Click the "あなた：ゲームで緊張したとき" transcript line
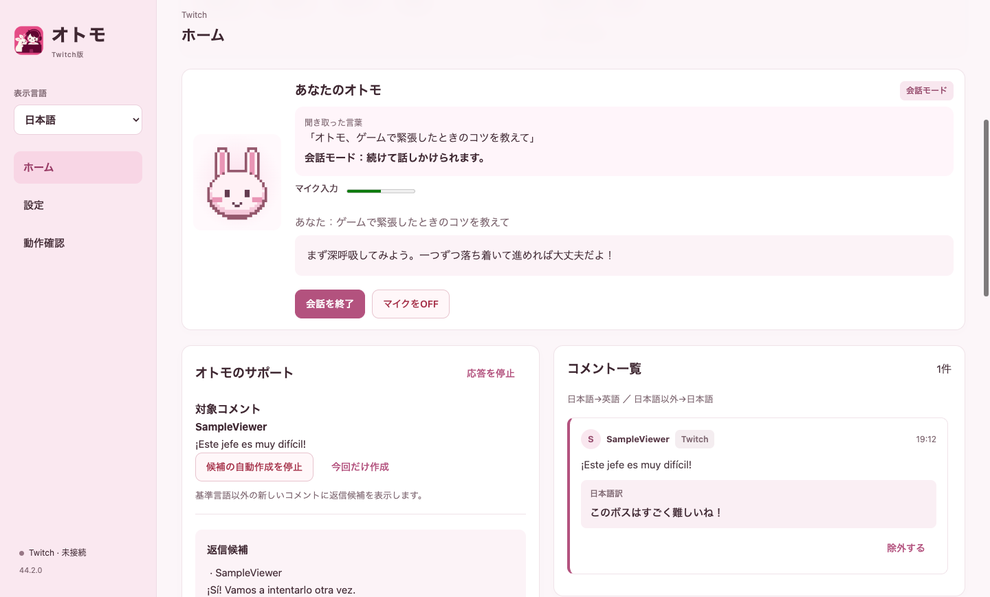This screenshot has height=597, width=990. (x=402, y=222)
